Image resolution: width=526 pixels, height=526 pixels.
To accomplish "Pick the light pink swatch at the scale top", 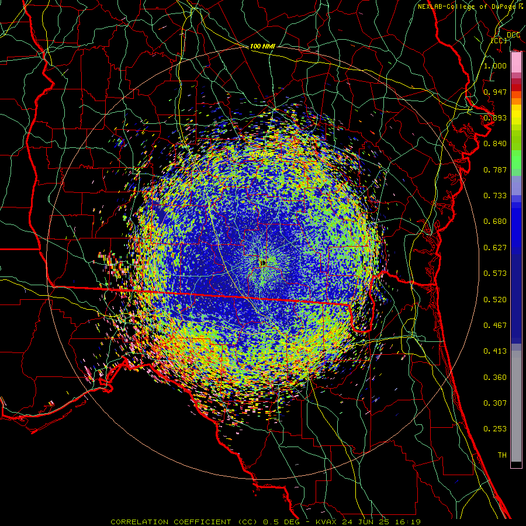I will 516,62.
